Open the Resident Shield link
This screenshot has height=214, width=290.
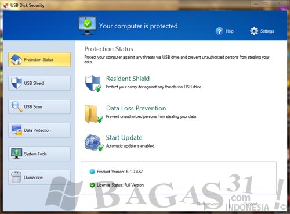(128, 79)
